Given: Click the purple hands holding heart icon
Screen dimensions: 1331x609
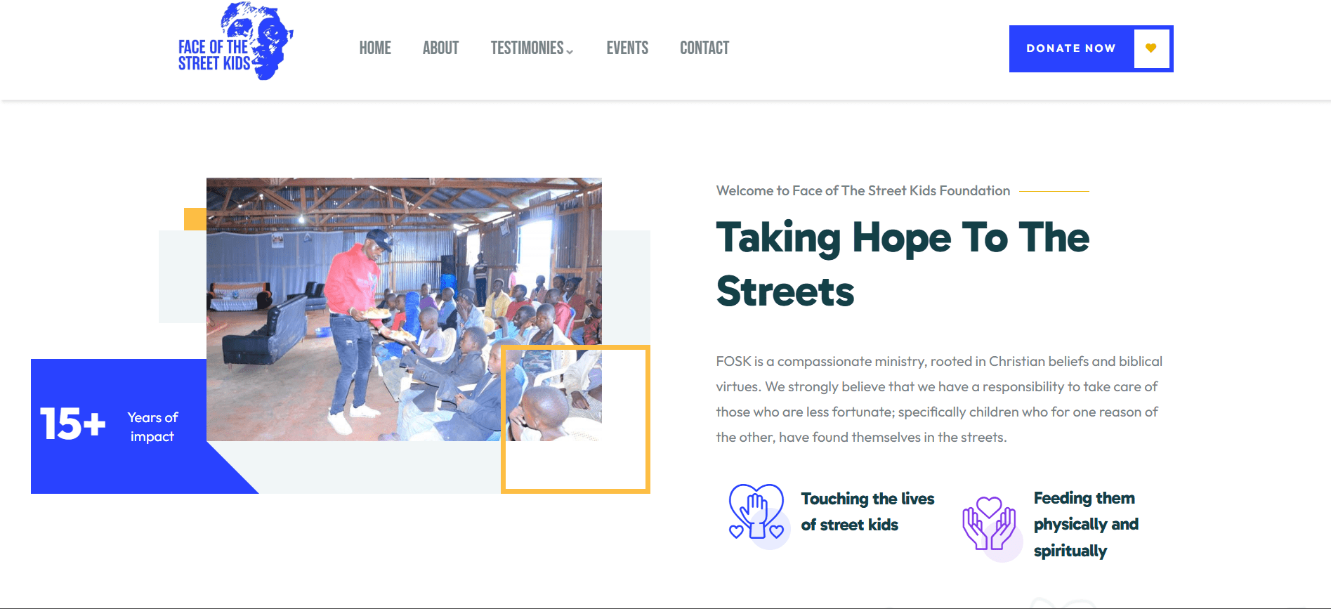Looking at the screenshot, I should (x=989, y=524).
